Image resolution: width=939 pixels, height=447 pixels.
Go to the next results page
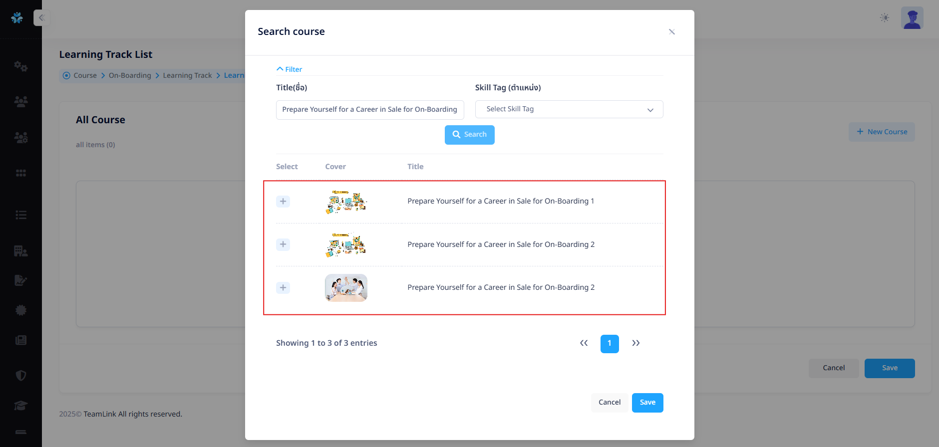tap(635, 343)
